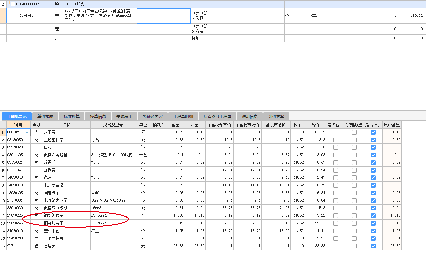Open the 安装费用 tab
Viewport: 426px width, 254px height.
[124, 116]
